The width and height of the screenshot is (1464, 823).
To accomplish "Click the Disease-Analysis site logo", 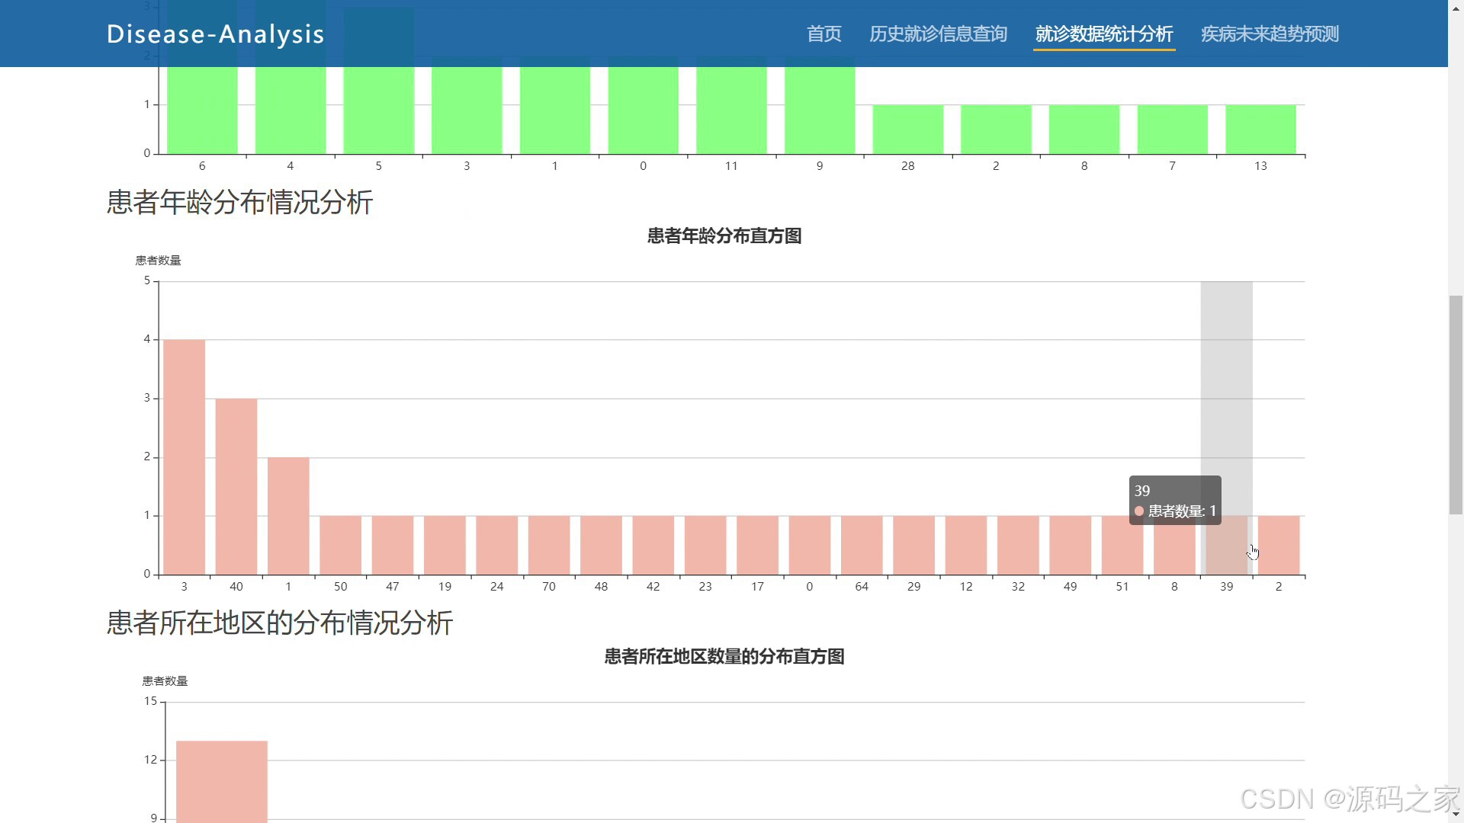I will 216,34.
